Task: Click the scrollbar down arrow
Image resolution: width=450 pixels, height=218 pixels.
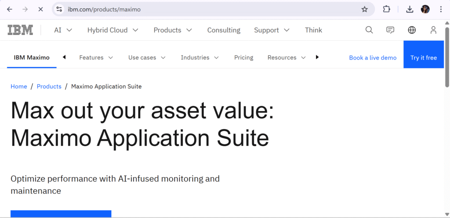Action: (447, 214)
